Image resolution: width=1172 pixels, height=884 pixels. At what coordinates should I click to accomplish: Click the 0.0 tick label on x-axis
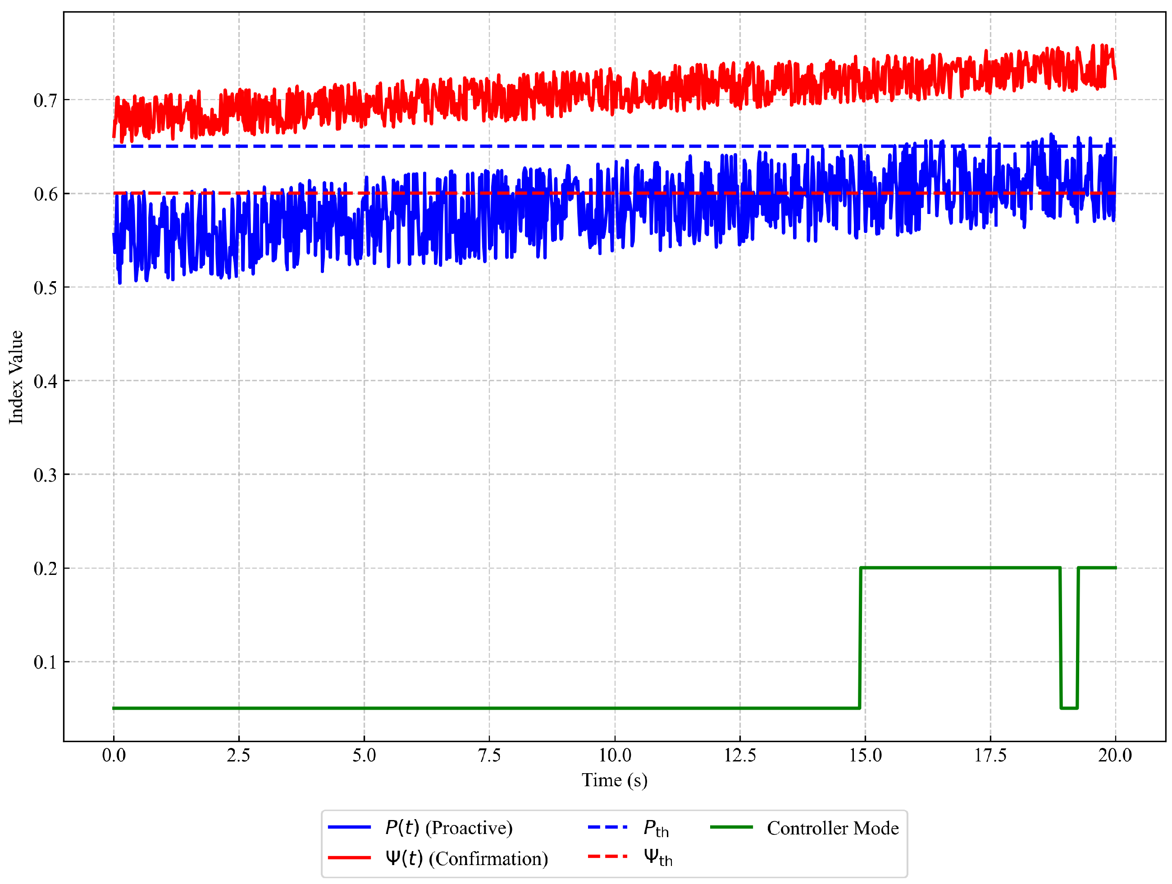point(114,755)
